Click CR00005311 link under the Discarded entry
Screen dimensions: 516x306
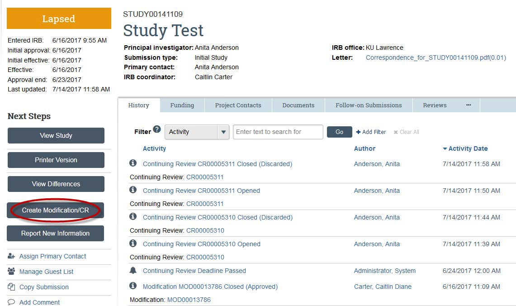pyautogui.click(x=205, y=177)
